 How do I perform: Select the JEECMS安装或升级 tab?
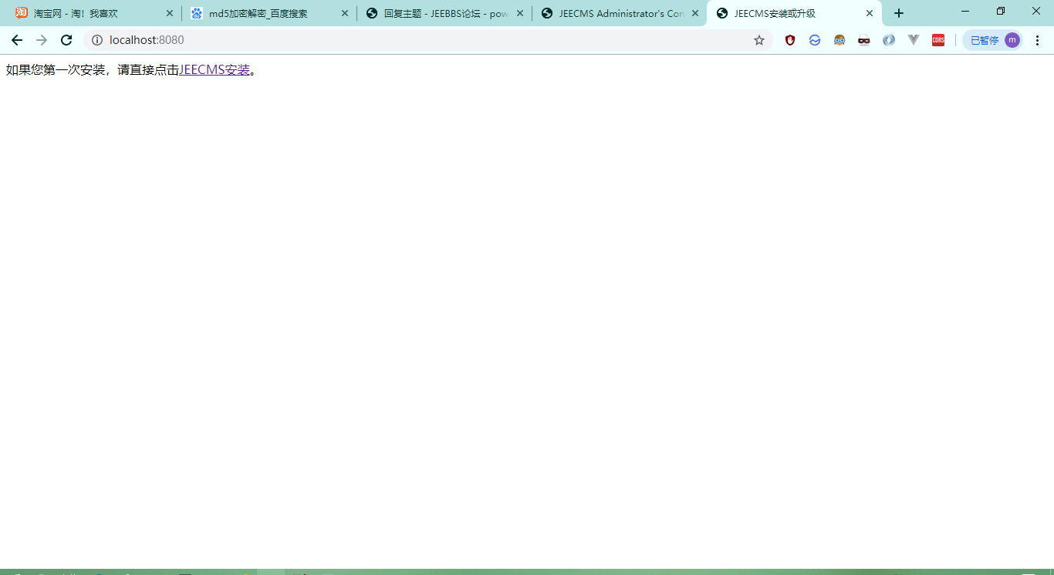[x=795, y=13]
